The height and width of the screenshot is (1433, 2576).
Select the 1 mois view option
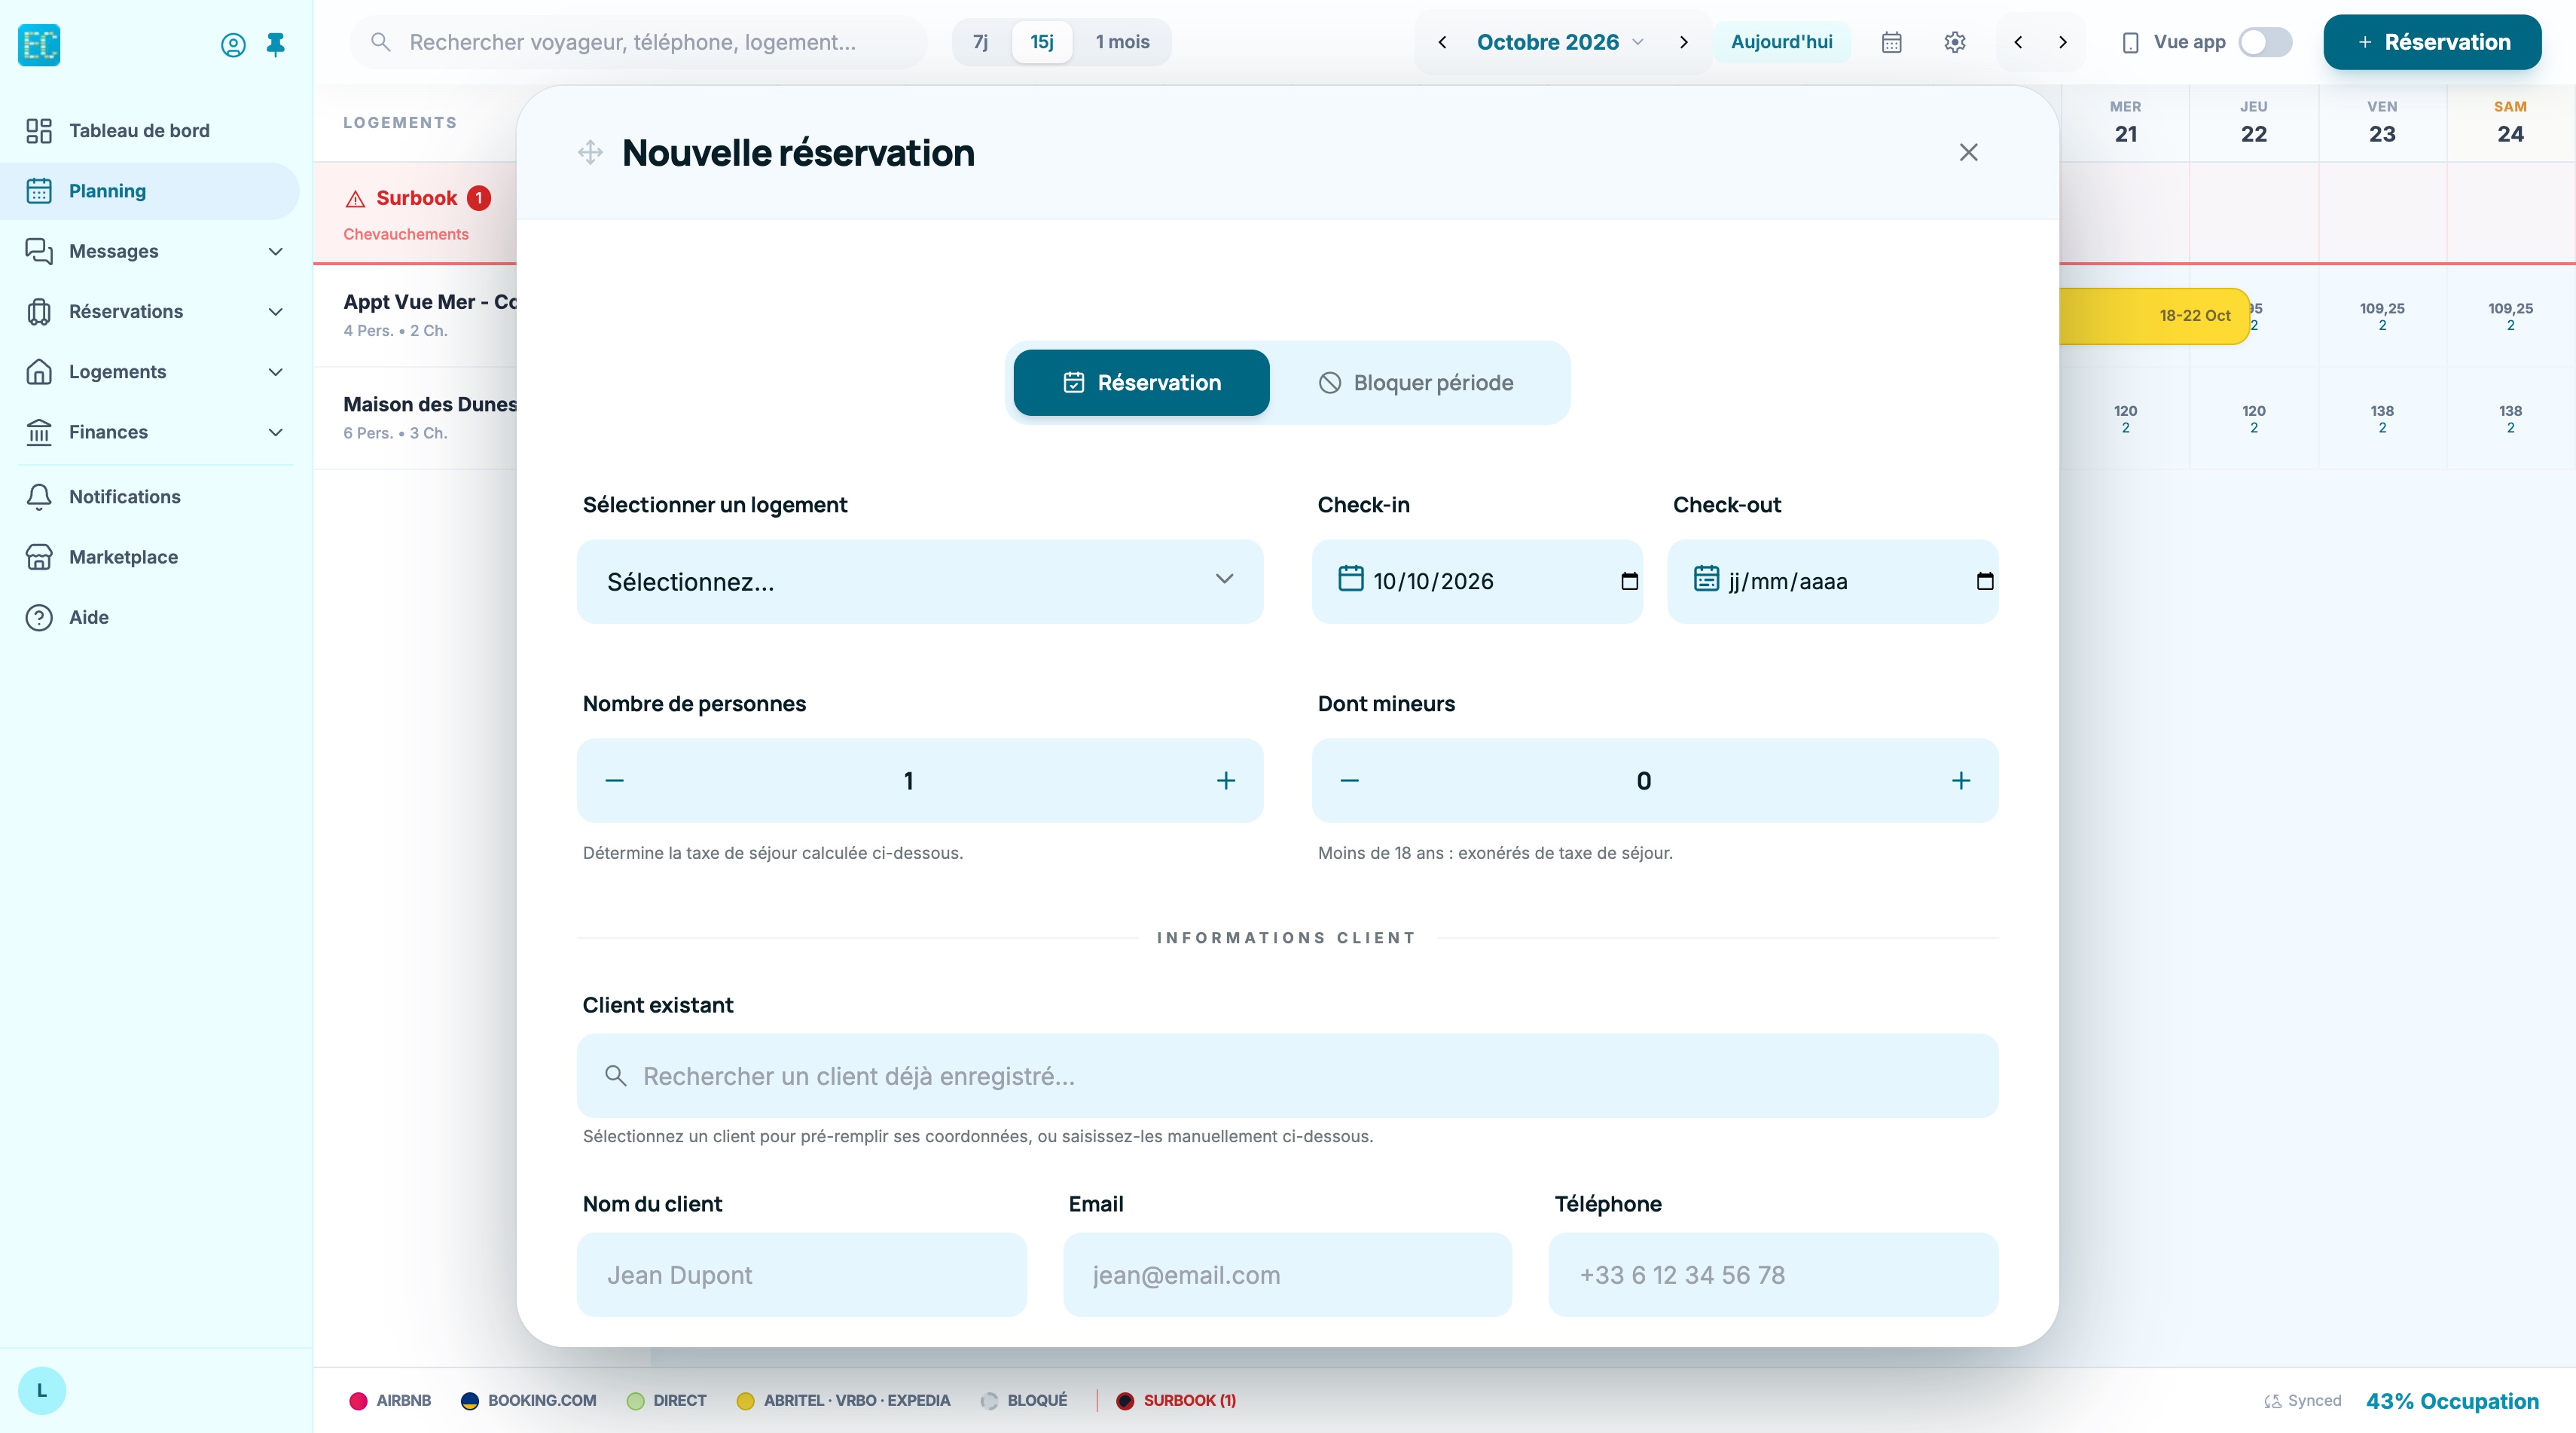tap(1122, 42)
